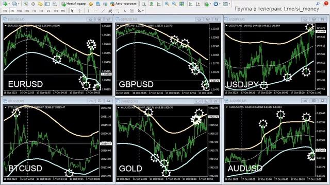Viewport: 330px width, 185px height.
Task: Switch timeframe to H1
Action: click(x=34, y=11)
